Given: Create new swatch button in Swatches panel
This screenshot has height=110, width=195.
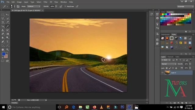Looking at the screenshot, I should (x=186, y=32).
